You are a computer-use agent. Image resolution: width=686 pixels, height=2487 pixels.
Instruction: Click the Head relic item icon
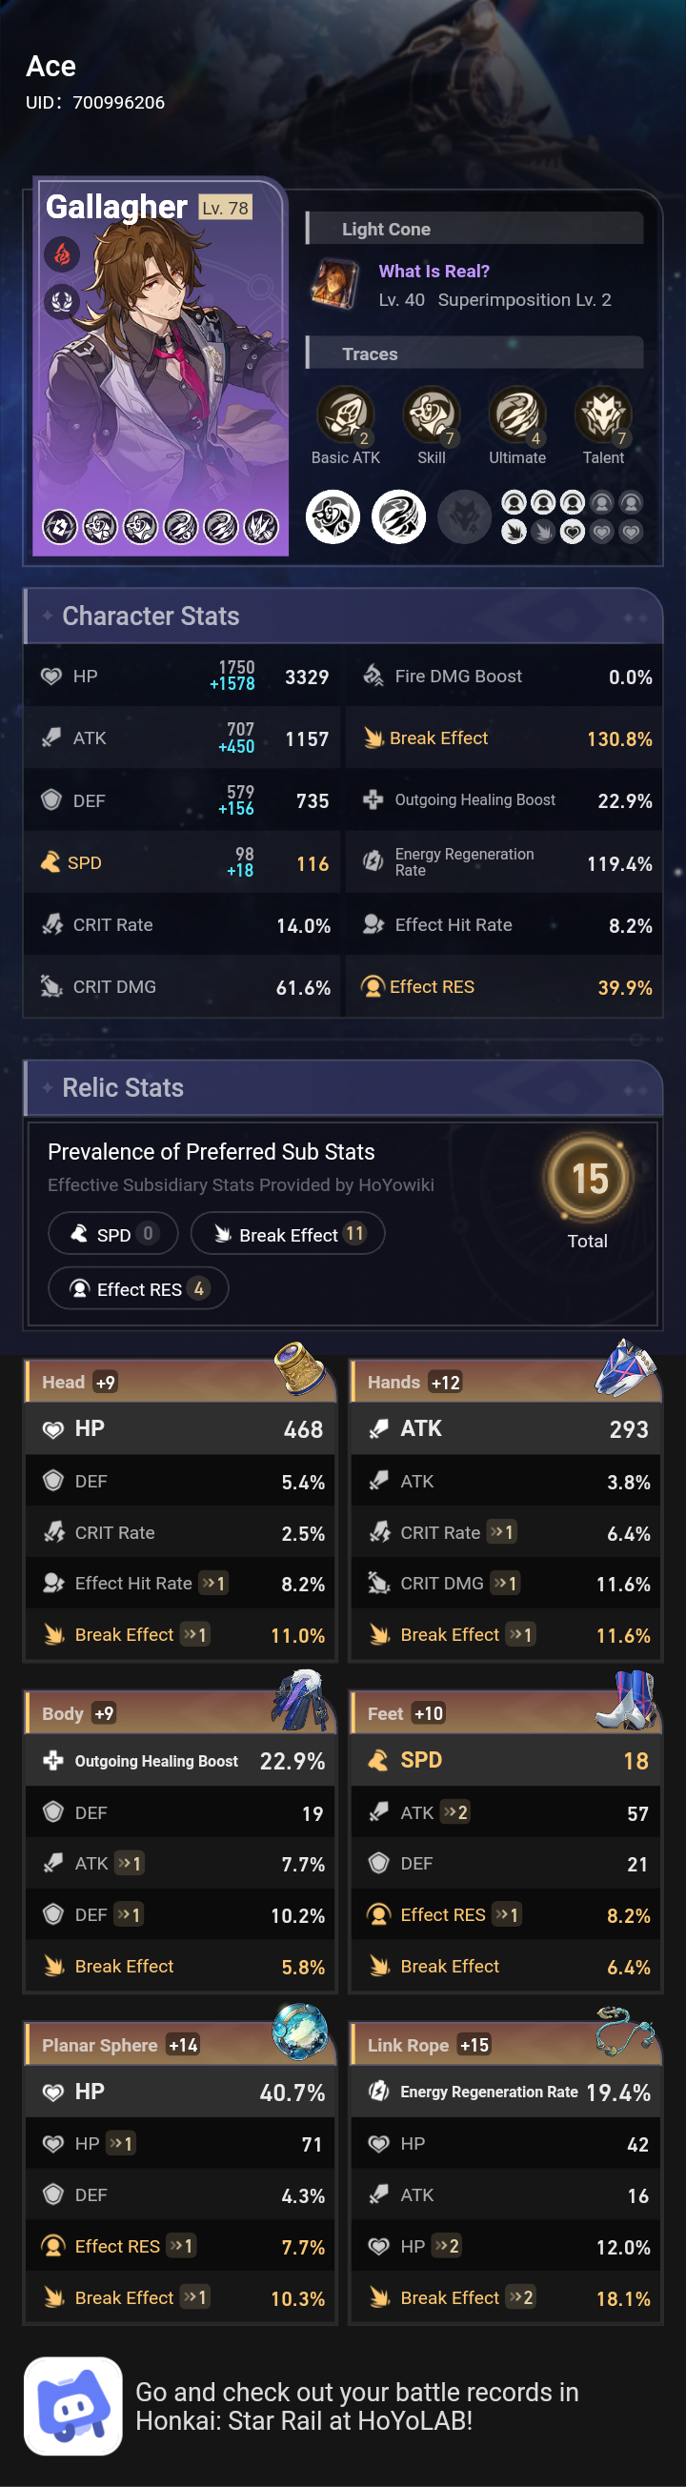pyautogui.click(x=301, y=1367)
